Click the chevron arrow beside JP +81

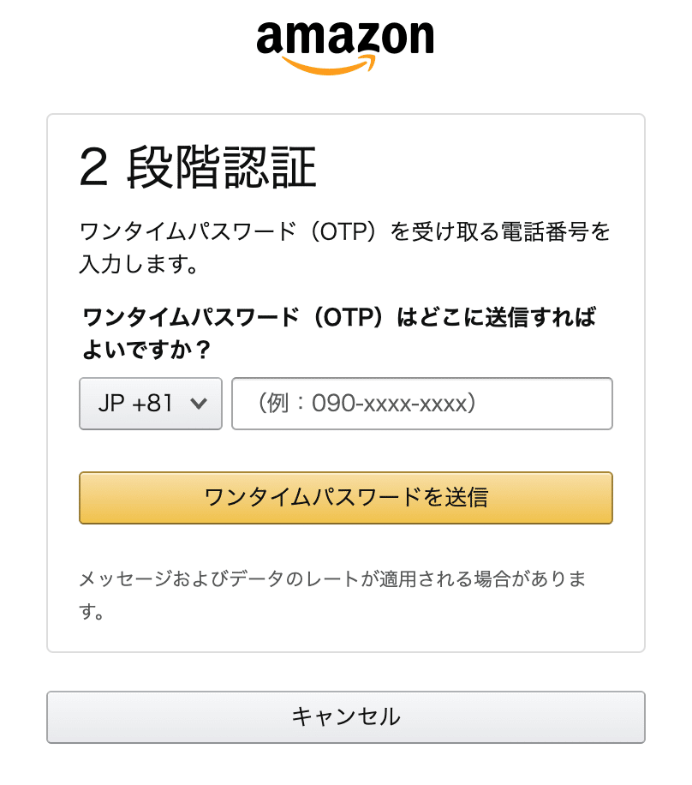coord(199,404)
